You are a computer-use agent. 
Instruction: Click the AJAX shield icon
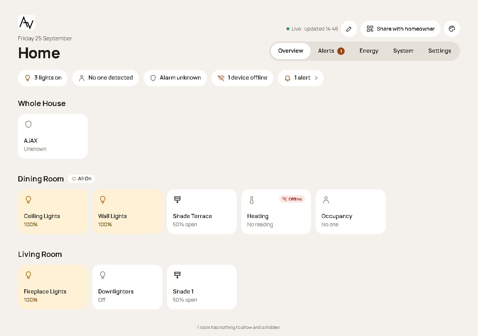click(x=28, y=124)
